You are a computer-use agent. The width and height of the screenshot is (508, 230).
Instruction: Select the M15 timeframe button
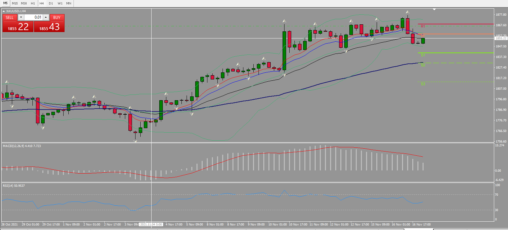[x=15, y=3]
